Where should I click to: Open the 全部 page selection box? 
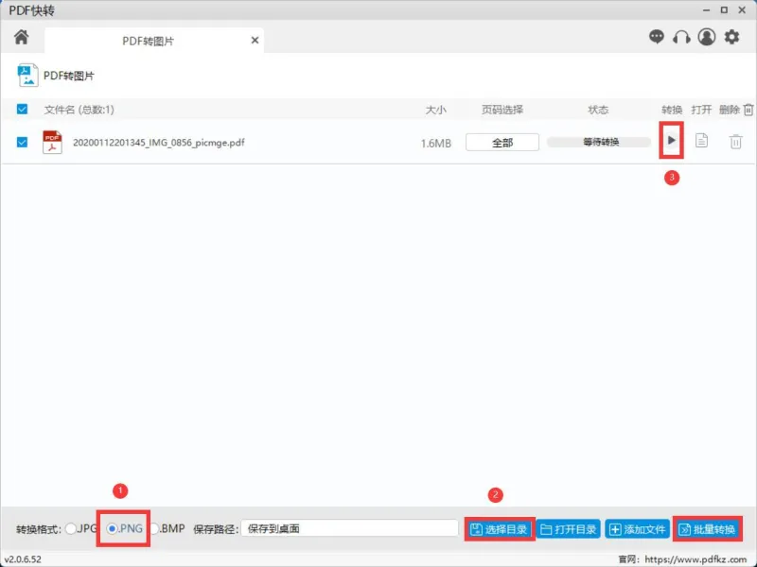click(502, 143)
